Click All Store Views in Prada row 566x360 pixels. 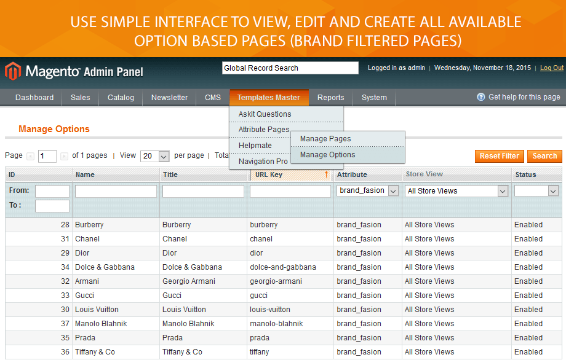(x=456, y=338)
